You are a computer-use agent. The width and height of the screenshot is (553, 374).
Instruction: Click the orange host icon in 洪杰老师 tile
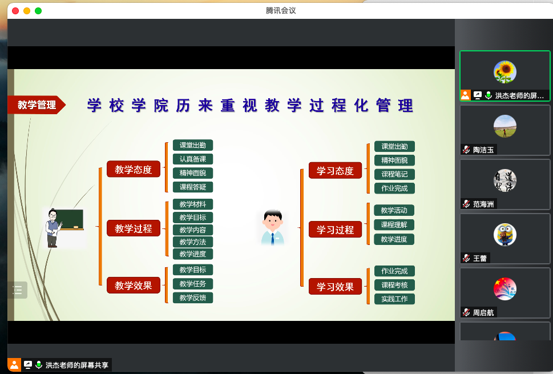tap(466, 95)
